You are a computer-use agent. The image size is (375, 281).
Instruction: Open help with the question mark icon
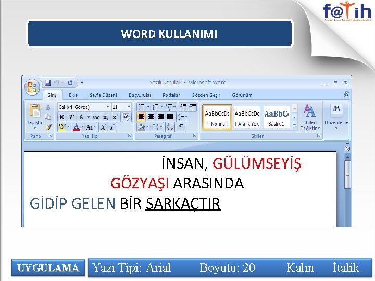tap(346, 94)
